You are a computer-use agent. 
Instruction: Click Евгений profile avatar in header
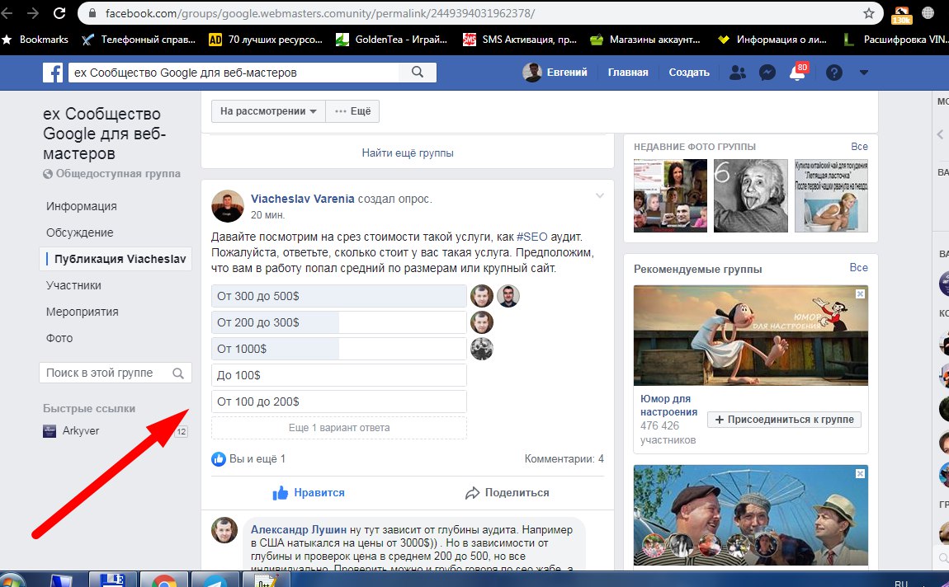(532, 73)
